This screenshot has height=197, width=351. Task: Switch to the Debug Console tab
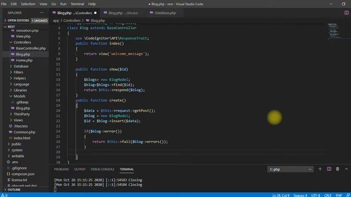[x=103, y=169]
